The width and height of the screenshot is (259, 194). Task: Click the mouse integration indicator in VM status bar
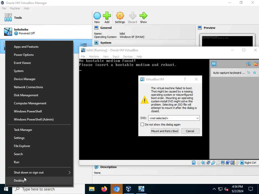pyautogui.click(x=237, y=163)
